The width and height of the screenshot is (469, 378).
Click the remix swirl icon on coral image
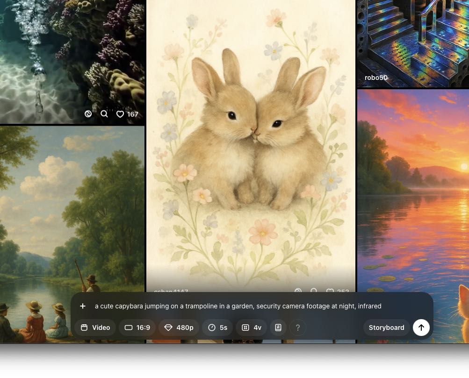pos(88,114)
